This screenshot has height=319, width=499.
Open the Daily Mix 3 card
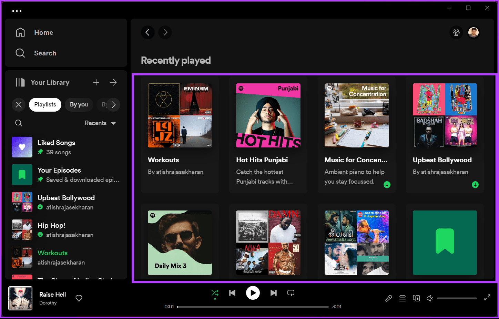(180, 243)
